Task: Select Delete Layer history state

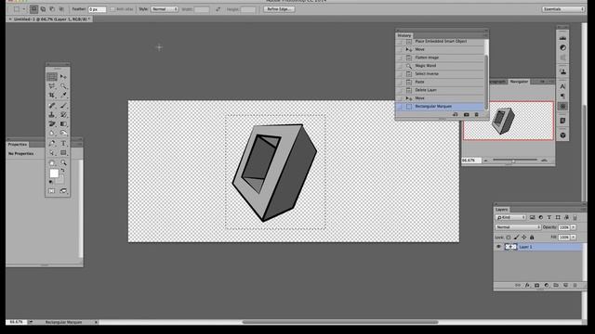Action: click(x=440, y=90)
